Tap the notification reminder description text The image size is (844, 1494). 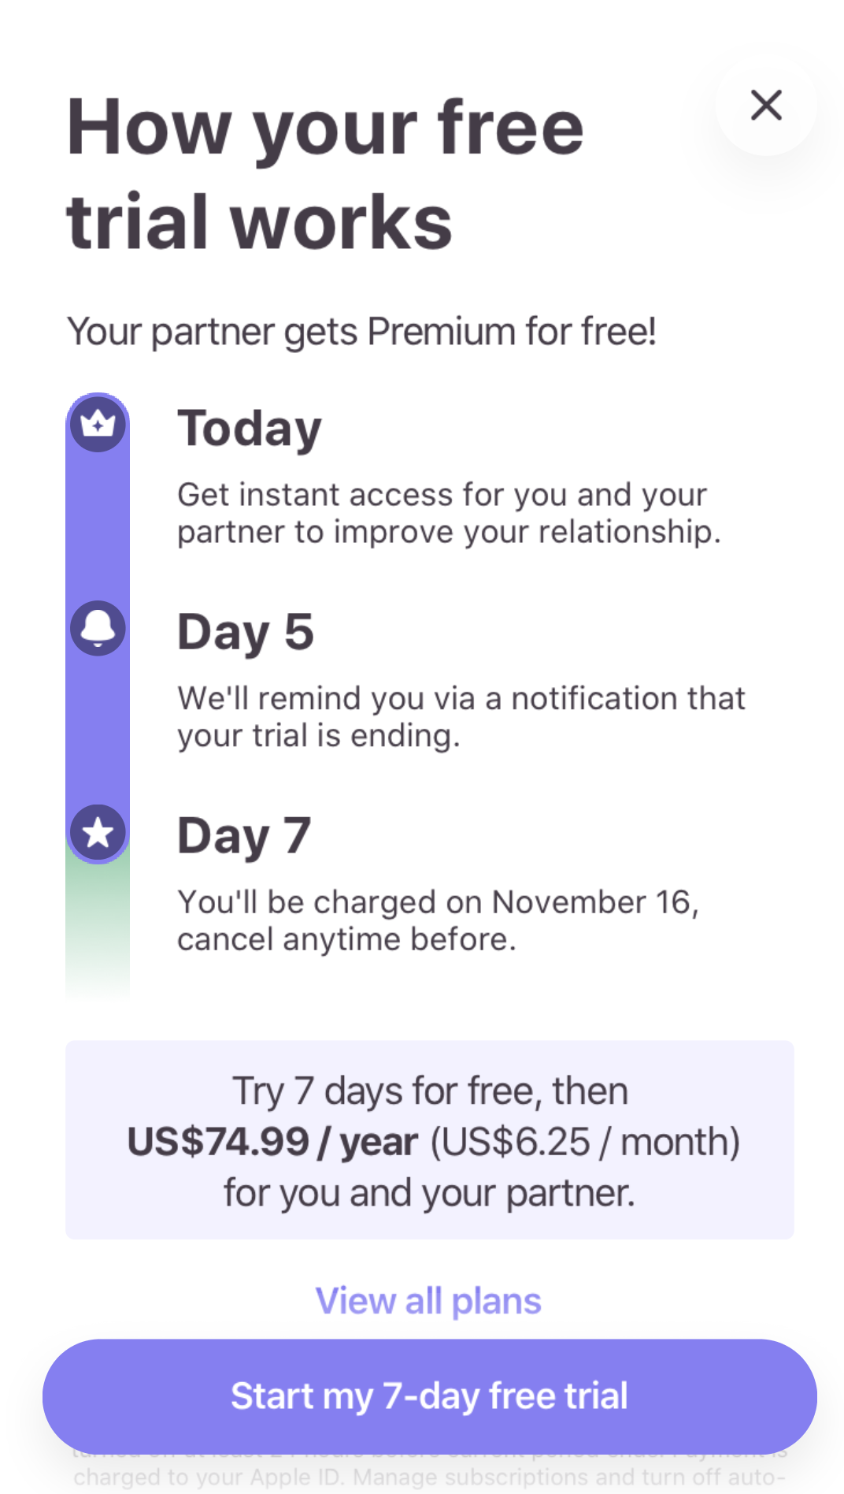(x=461, y=716)
